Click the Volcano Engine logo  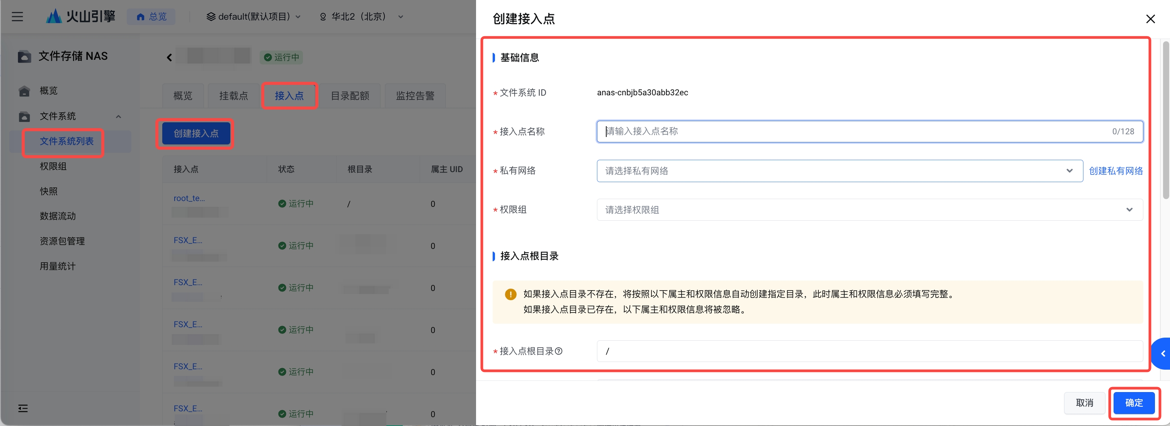(81, 17)
